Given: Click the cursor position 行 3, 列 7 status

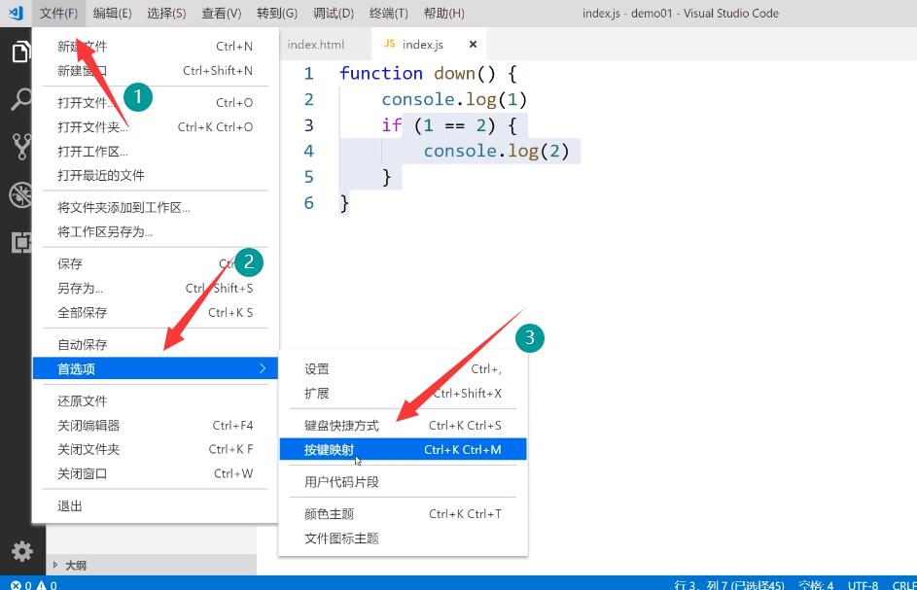Looking at the screenshot, I should tap(729, 585).
